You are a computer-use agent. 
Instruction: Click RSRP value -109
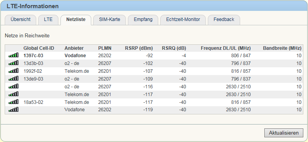tap(148, 79)
